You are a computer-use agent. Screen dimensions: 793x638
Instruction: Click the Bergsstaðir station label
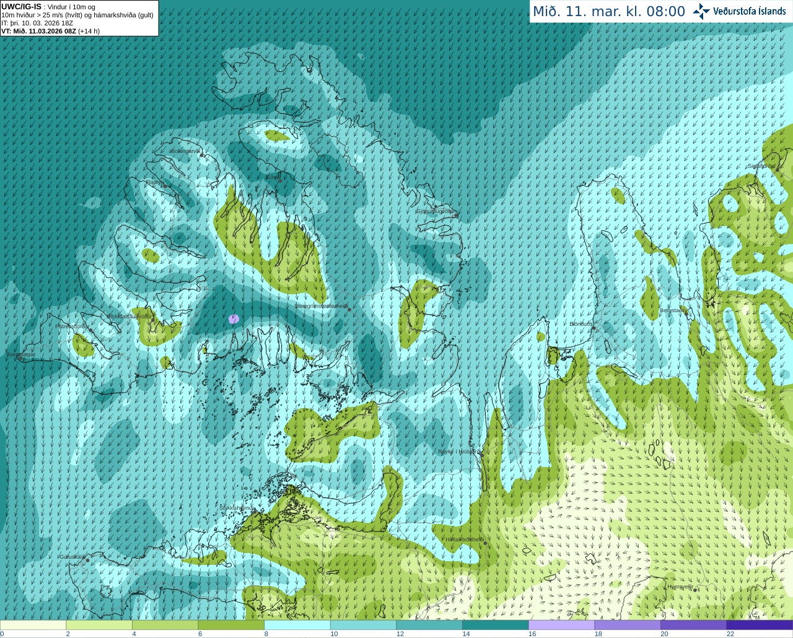[672, 310]
